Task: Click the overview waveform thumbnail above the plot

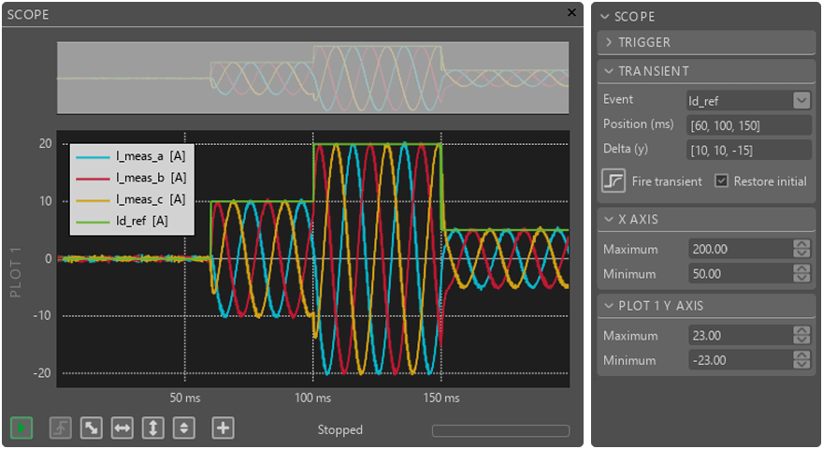Action: (x=312, y=78)
